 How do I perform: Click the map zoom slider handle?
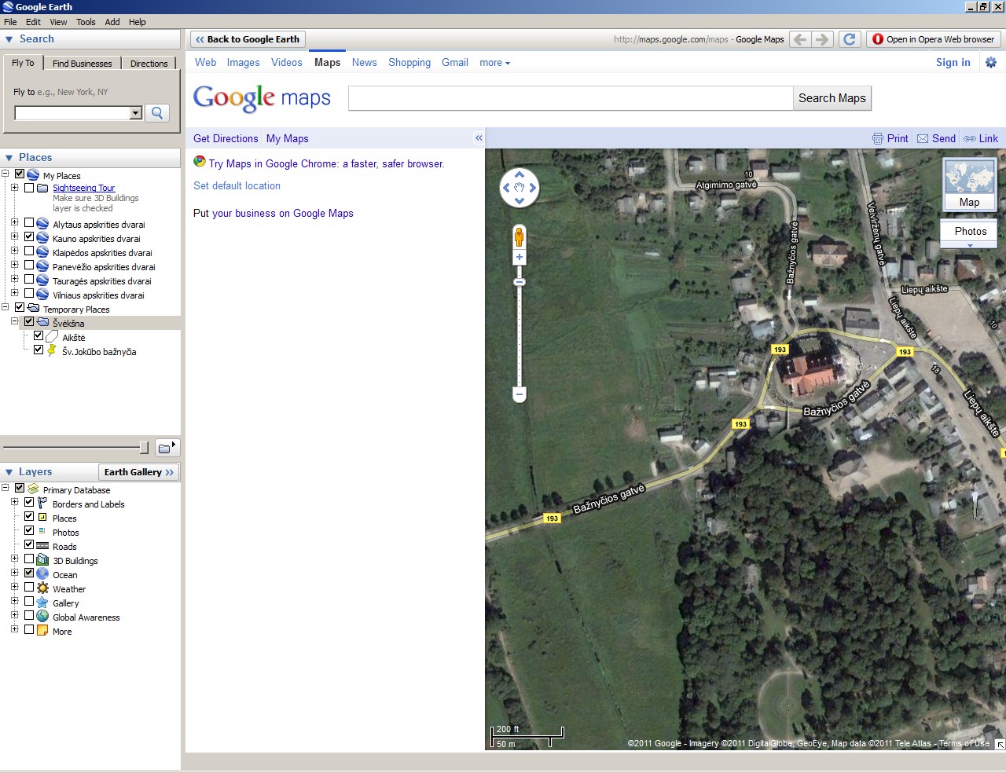tap(519, 282)
